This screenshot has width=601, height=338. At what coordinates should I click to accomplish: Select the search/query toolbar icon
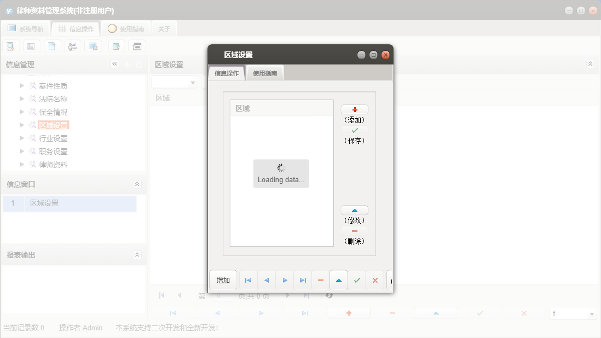pos(10,46)
